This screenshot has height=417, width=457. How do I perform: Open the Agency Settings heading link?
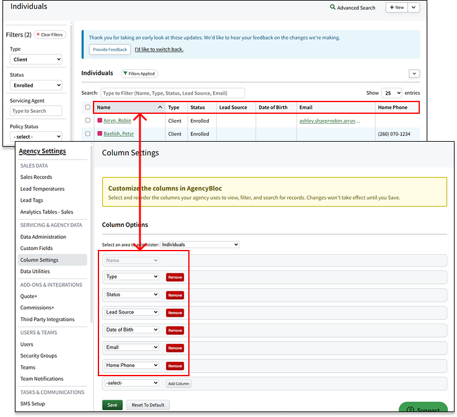click(42, 151)
